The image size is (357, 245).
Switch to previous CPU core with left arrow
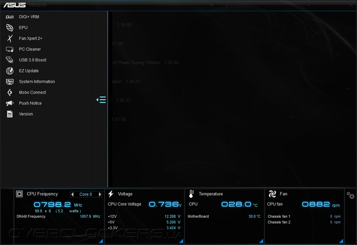tap(72, 194)
